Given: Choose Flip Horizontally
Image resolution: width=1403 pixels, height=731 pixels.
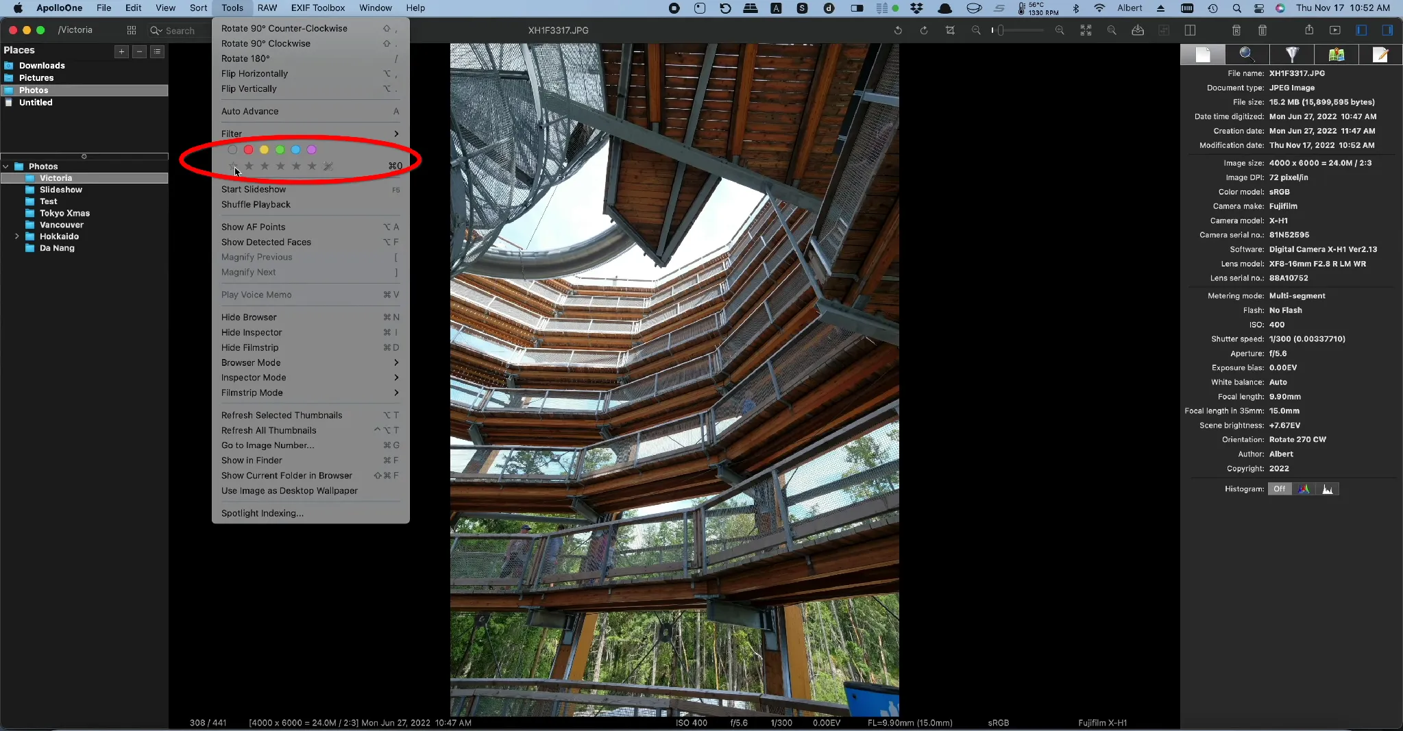Looking at the screenshot, I should (x=310, y=73).
